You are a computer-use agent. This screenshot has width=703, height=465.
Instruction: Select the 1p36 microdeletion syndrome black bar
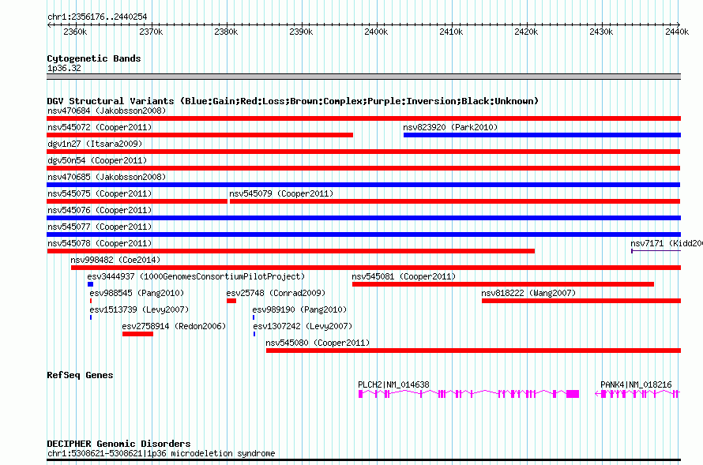pos(363,459)
